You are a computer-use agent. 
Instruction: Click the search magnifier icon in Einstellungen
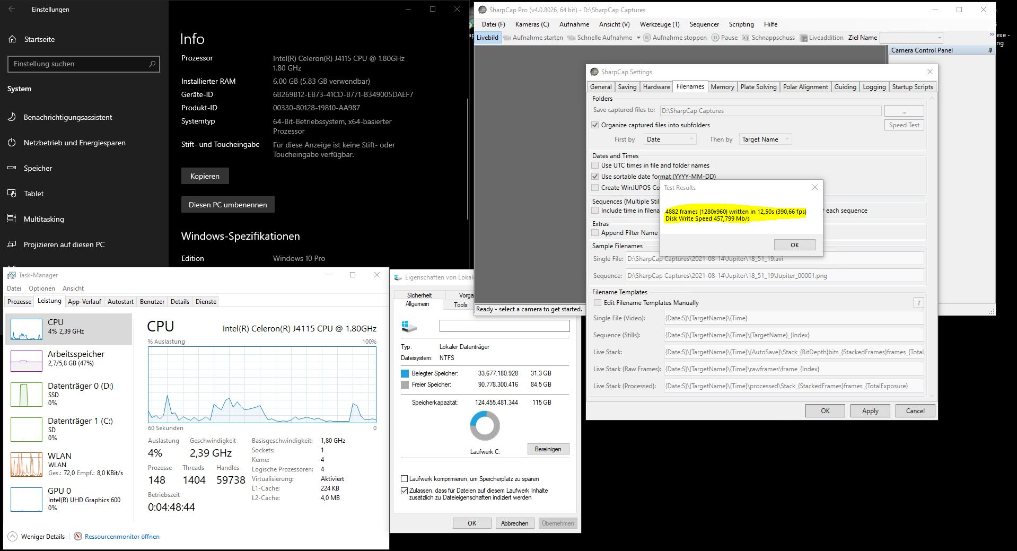152,64
